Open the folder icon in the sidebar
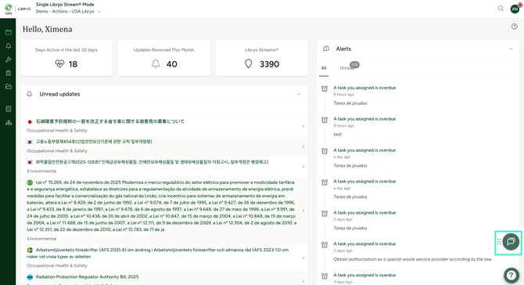 tap(9, 87)
